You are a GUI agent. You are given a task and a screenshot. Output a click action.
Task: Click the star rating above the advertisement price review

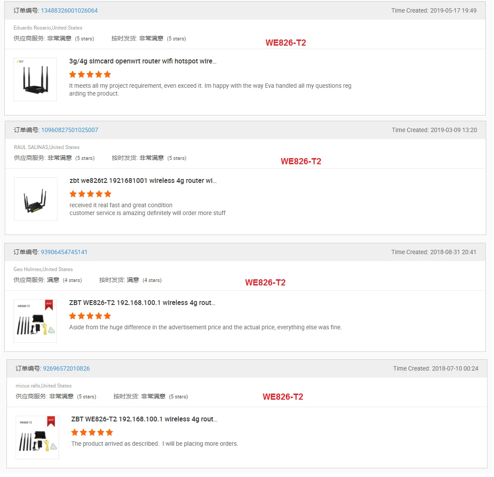90,316
